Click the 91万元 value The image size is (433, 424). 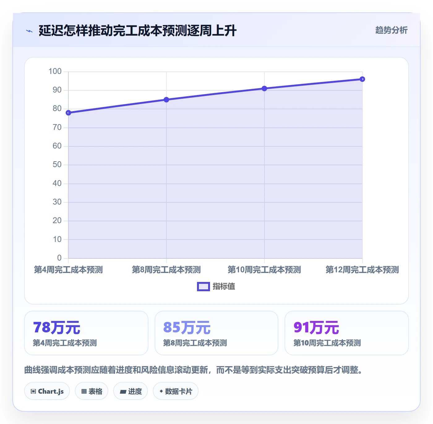316,327
